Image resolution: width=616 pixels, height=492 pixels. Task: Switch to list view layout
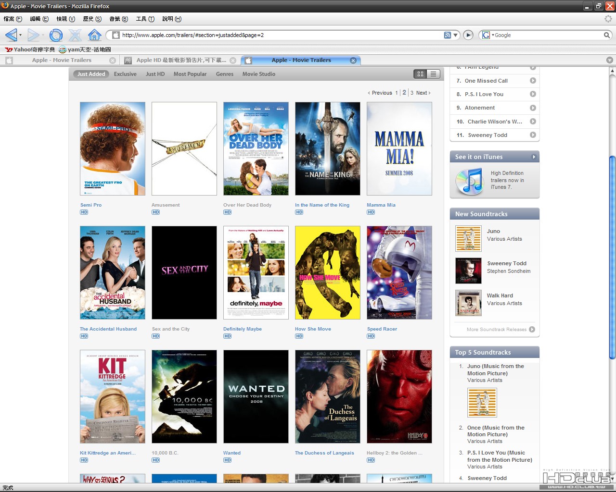pyautogui.click(x=433, y=74)
